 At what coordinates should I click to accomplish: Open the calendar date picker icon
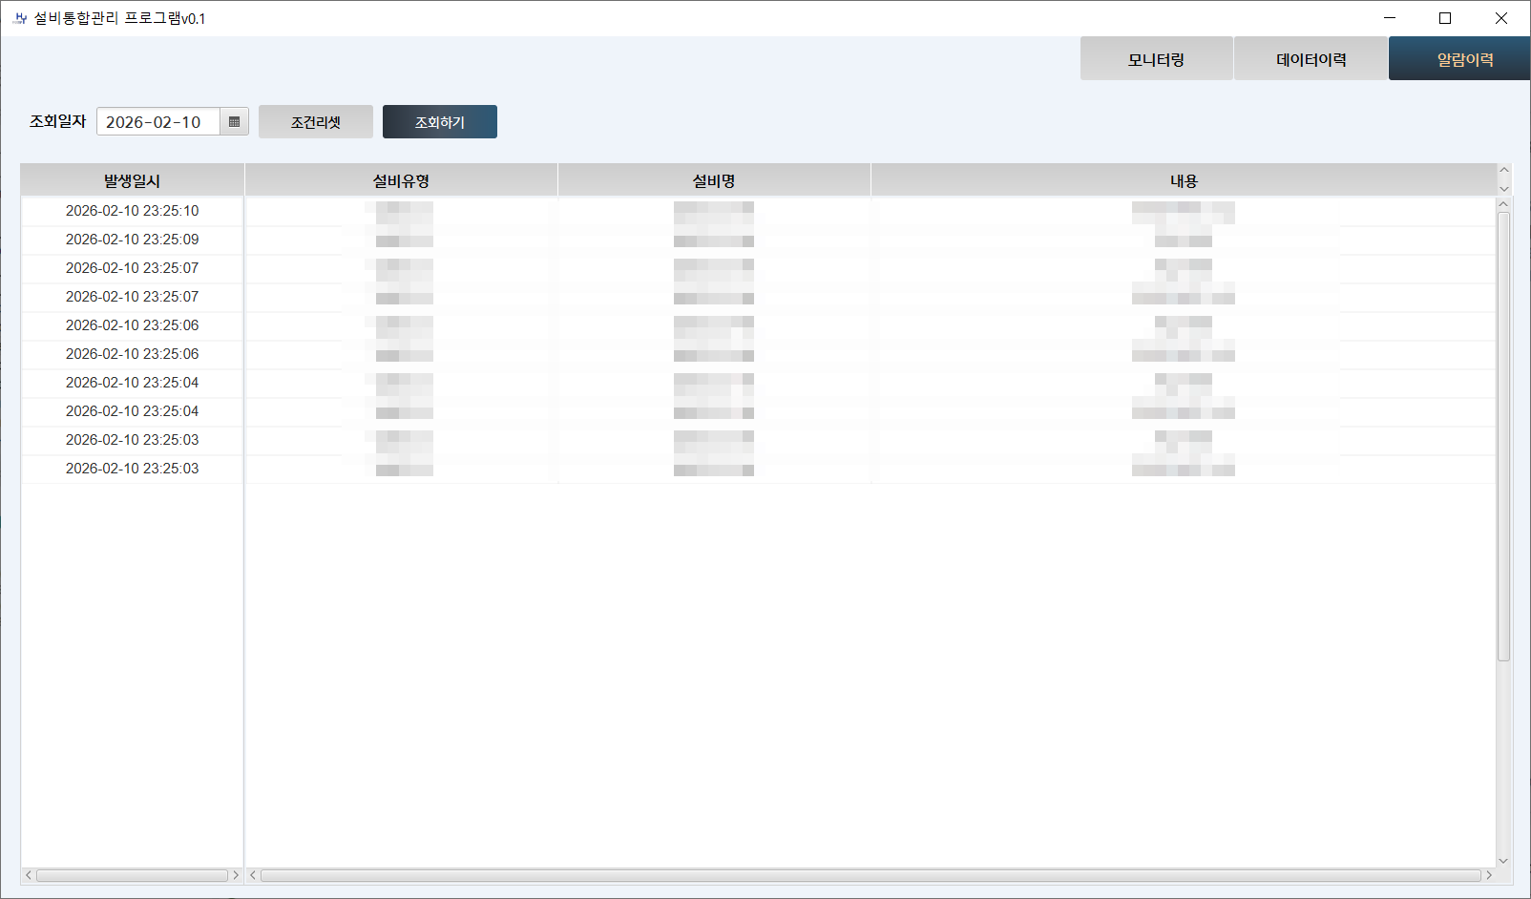(x=234, y=122)
